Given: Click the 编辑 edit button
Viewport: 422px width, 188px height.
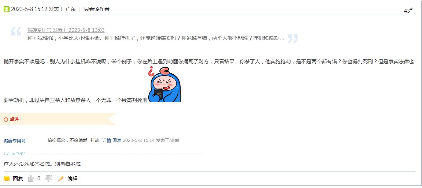Looking at the screenshot, I should (x=73, y=178).
